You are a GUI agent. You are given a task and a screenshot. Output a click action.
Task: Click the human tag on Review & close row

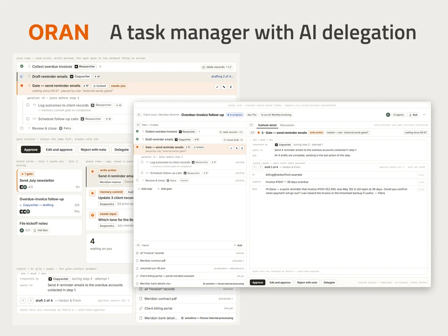184,180
